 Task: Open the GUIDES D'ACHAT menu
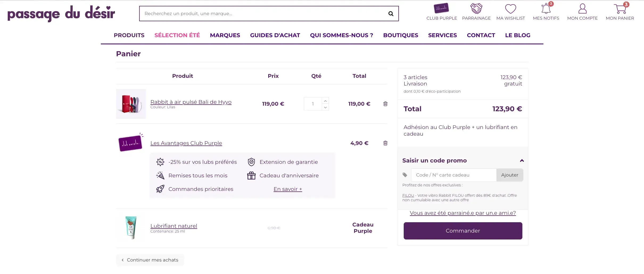(x=275, y=35)
